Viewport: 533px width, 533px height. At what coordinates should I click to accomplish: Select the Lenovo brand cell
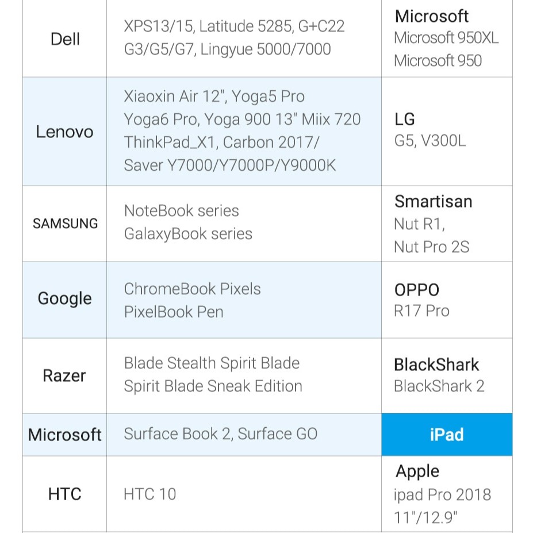64,132
